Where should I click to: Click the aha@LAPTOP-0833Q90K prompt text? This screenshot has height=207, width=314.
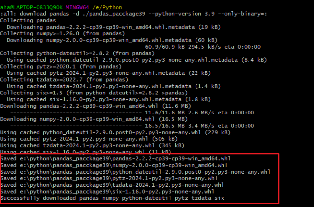32,8
